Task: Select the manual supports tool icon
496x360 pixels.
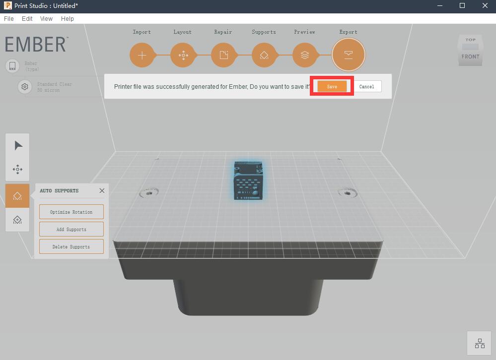Action: (18, 220)
